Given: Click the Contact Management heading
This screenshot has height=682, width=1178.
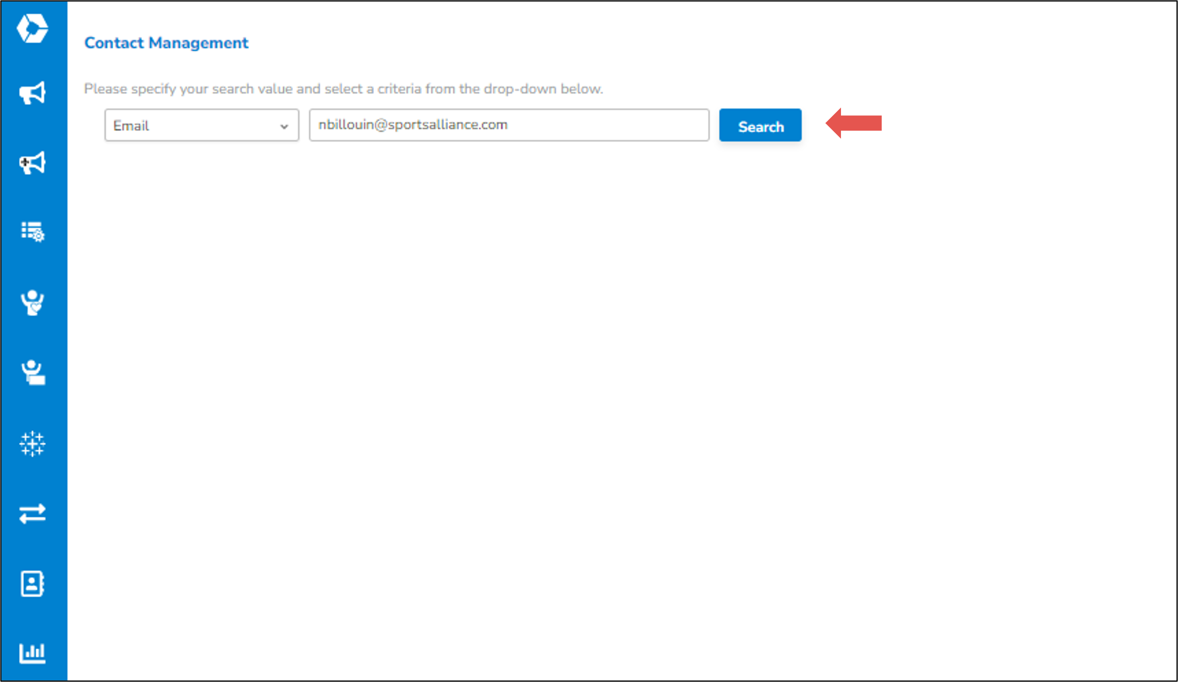Looking at the screenshot, I should (166, 43).
